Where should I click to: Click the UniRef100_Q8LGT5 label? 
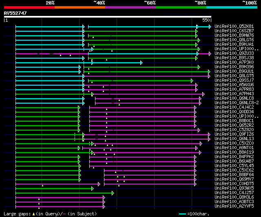(234, 76)
